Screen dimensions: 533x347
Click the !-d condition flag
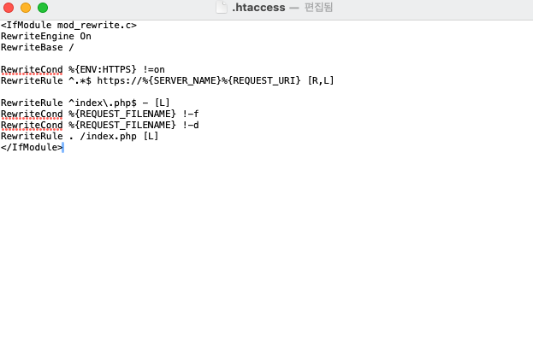click(191, 126)
